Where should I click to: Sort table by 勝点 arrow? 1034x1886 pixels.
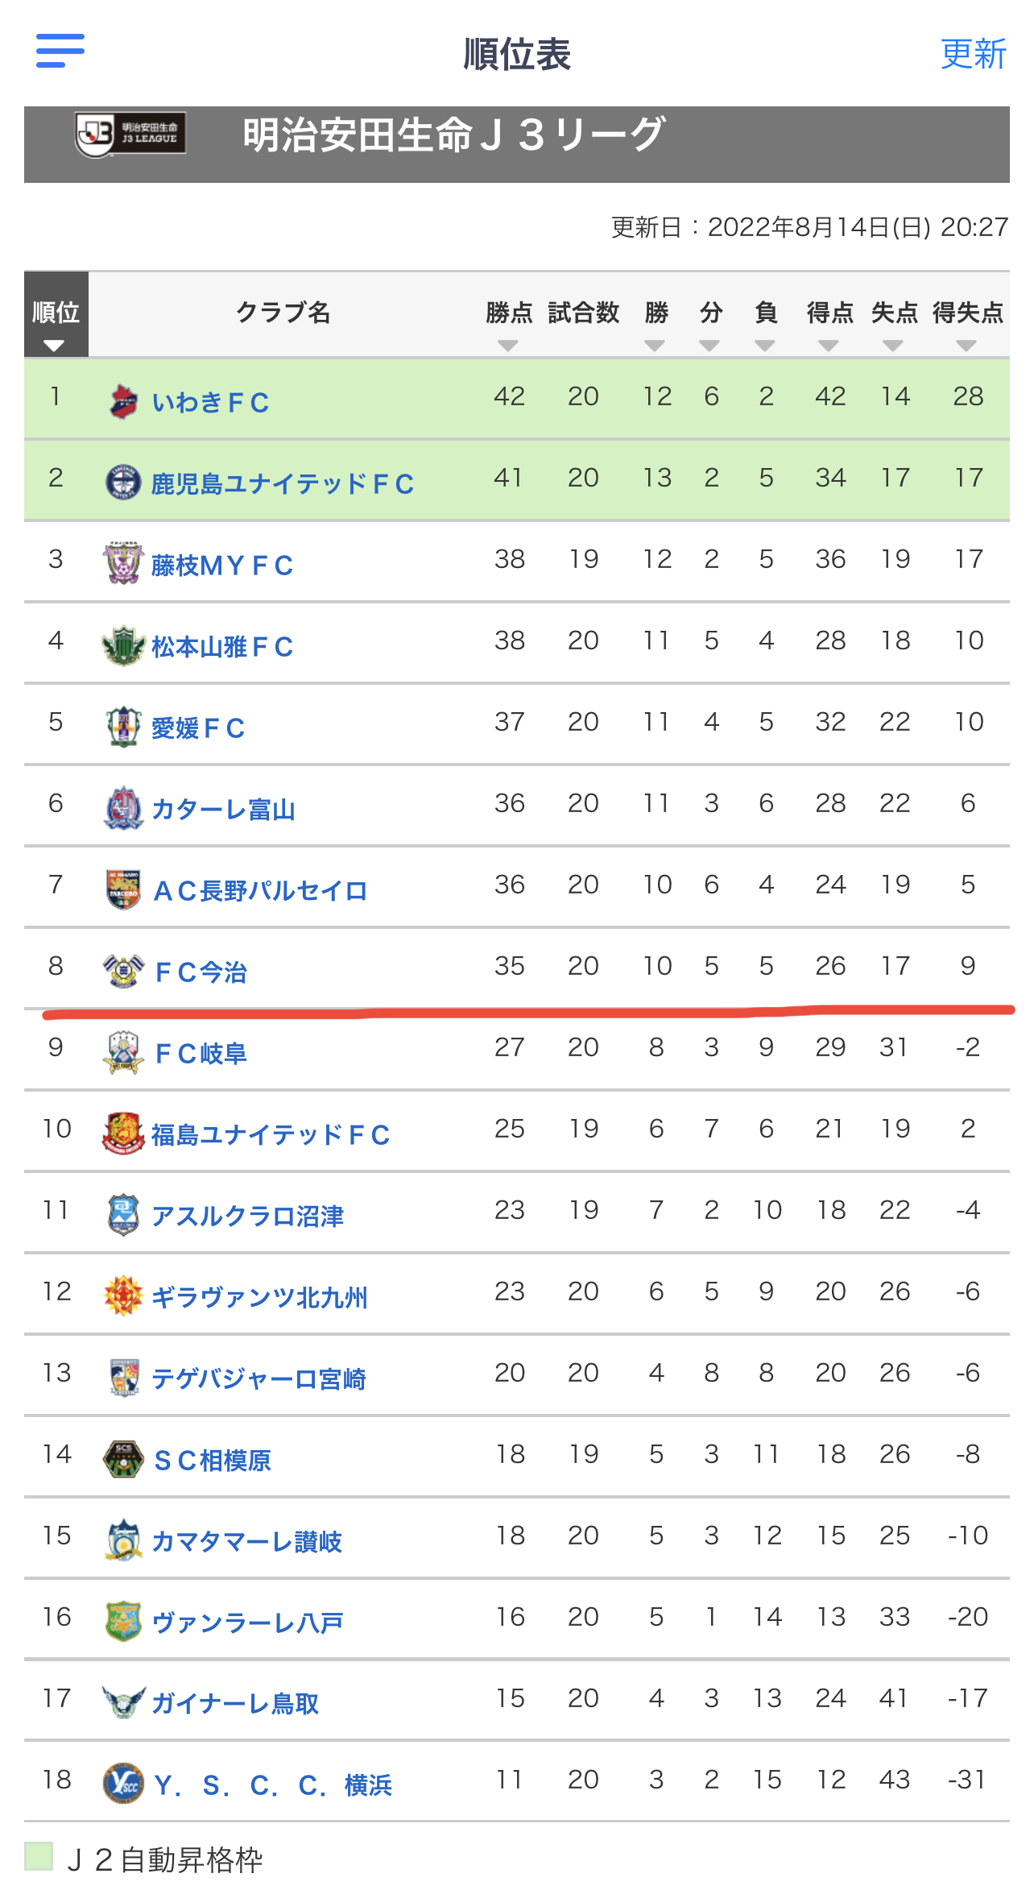pos(508,346)
